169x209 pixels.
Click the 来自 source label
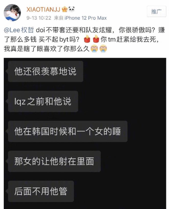tap(59, 18)
